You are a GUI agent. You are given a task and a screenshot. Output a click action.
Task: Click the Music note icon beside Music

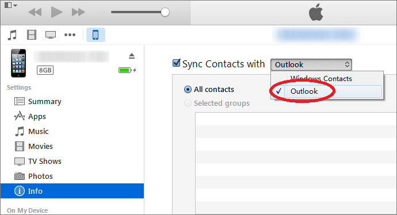[20, 131]
